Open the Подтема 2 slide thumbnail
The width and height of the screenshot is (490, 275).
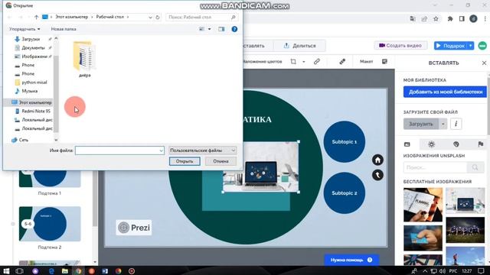[50, 224]
